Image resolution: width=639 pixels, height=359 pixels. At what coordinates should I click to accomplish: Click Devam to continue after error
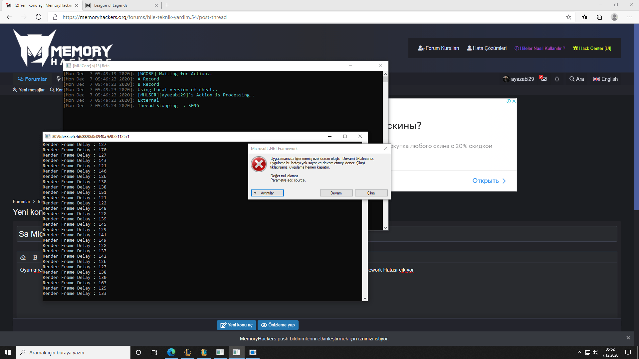(x=336, y=193)
